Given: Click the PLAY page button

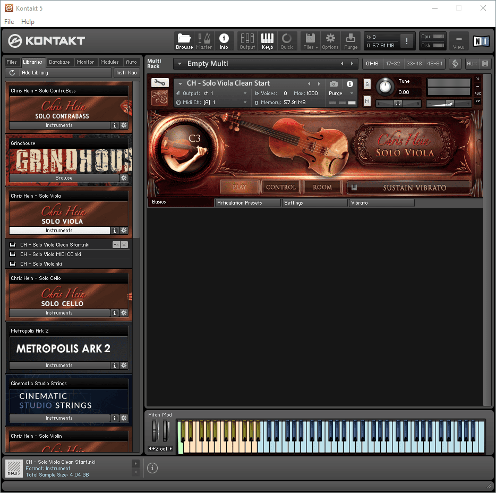Looking at the screenshot, I should tap(240, 188).
